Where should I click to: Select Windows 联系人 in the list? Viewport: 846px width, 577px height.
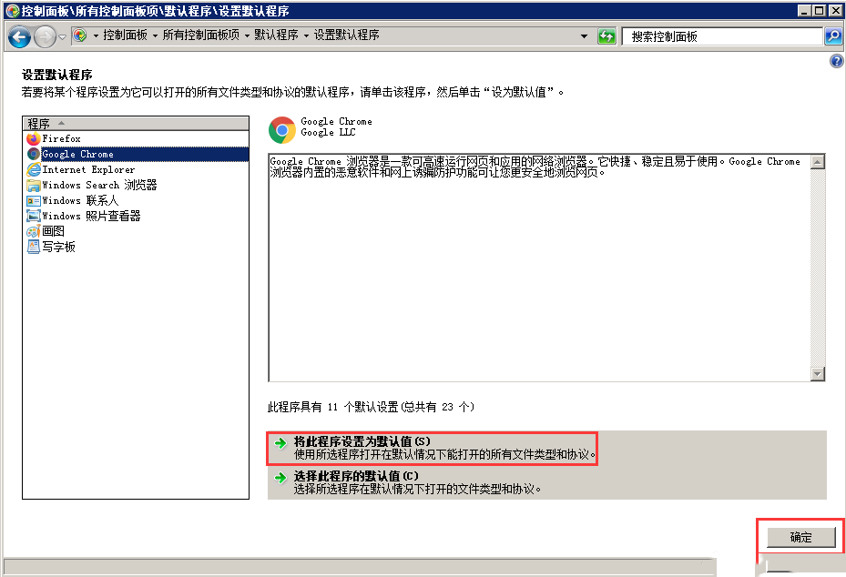137,200
